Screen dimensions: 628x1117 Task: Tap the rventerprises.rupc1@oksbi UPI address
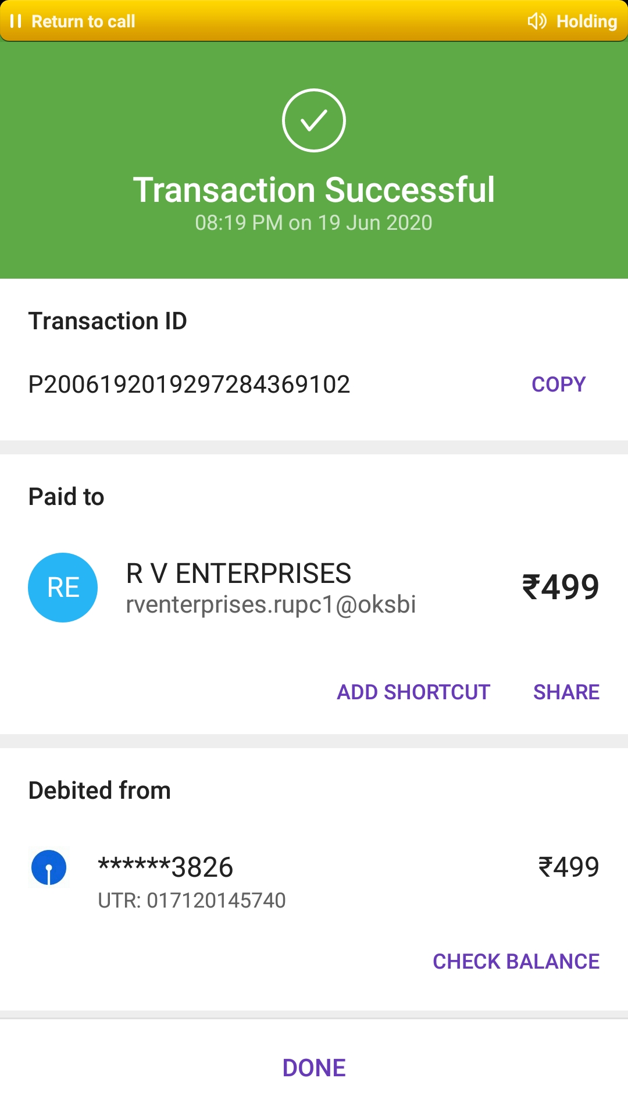click(271, 604)
